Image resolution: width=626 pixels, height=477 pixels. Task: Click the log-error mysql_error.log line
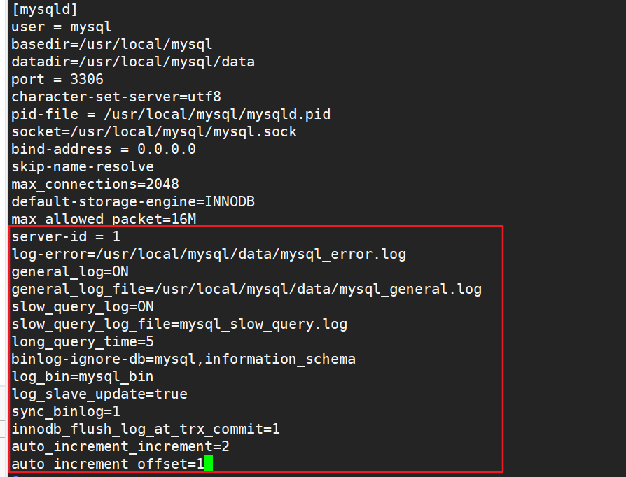click(x=209, y=254)
